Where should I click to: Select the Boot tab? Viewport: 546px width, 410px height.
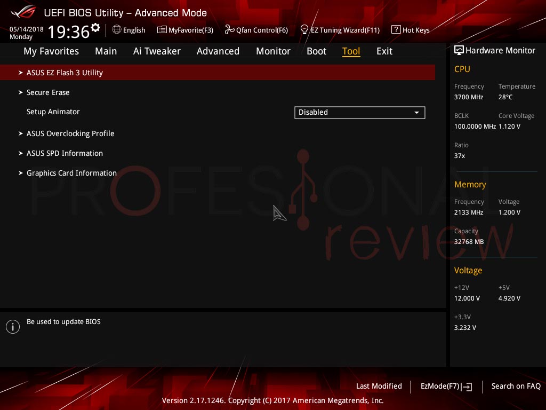316,51
